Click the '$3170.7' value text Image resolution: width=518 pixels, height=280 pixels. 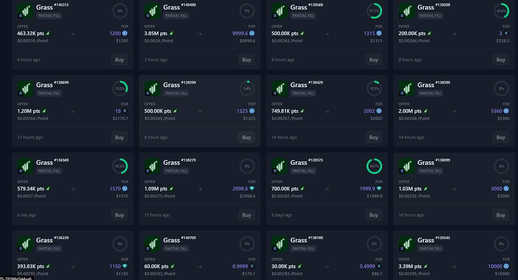121,118
